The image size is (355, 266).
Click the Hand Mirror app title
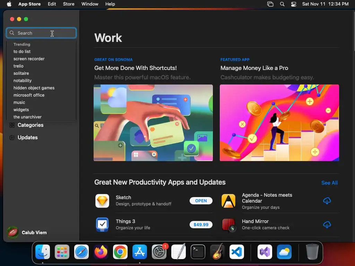255,221
